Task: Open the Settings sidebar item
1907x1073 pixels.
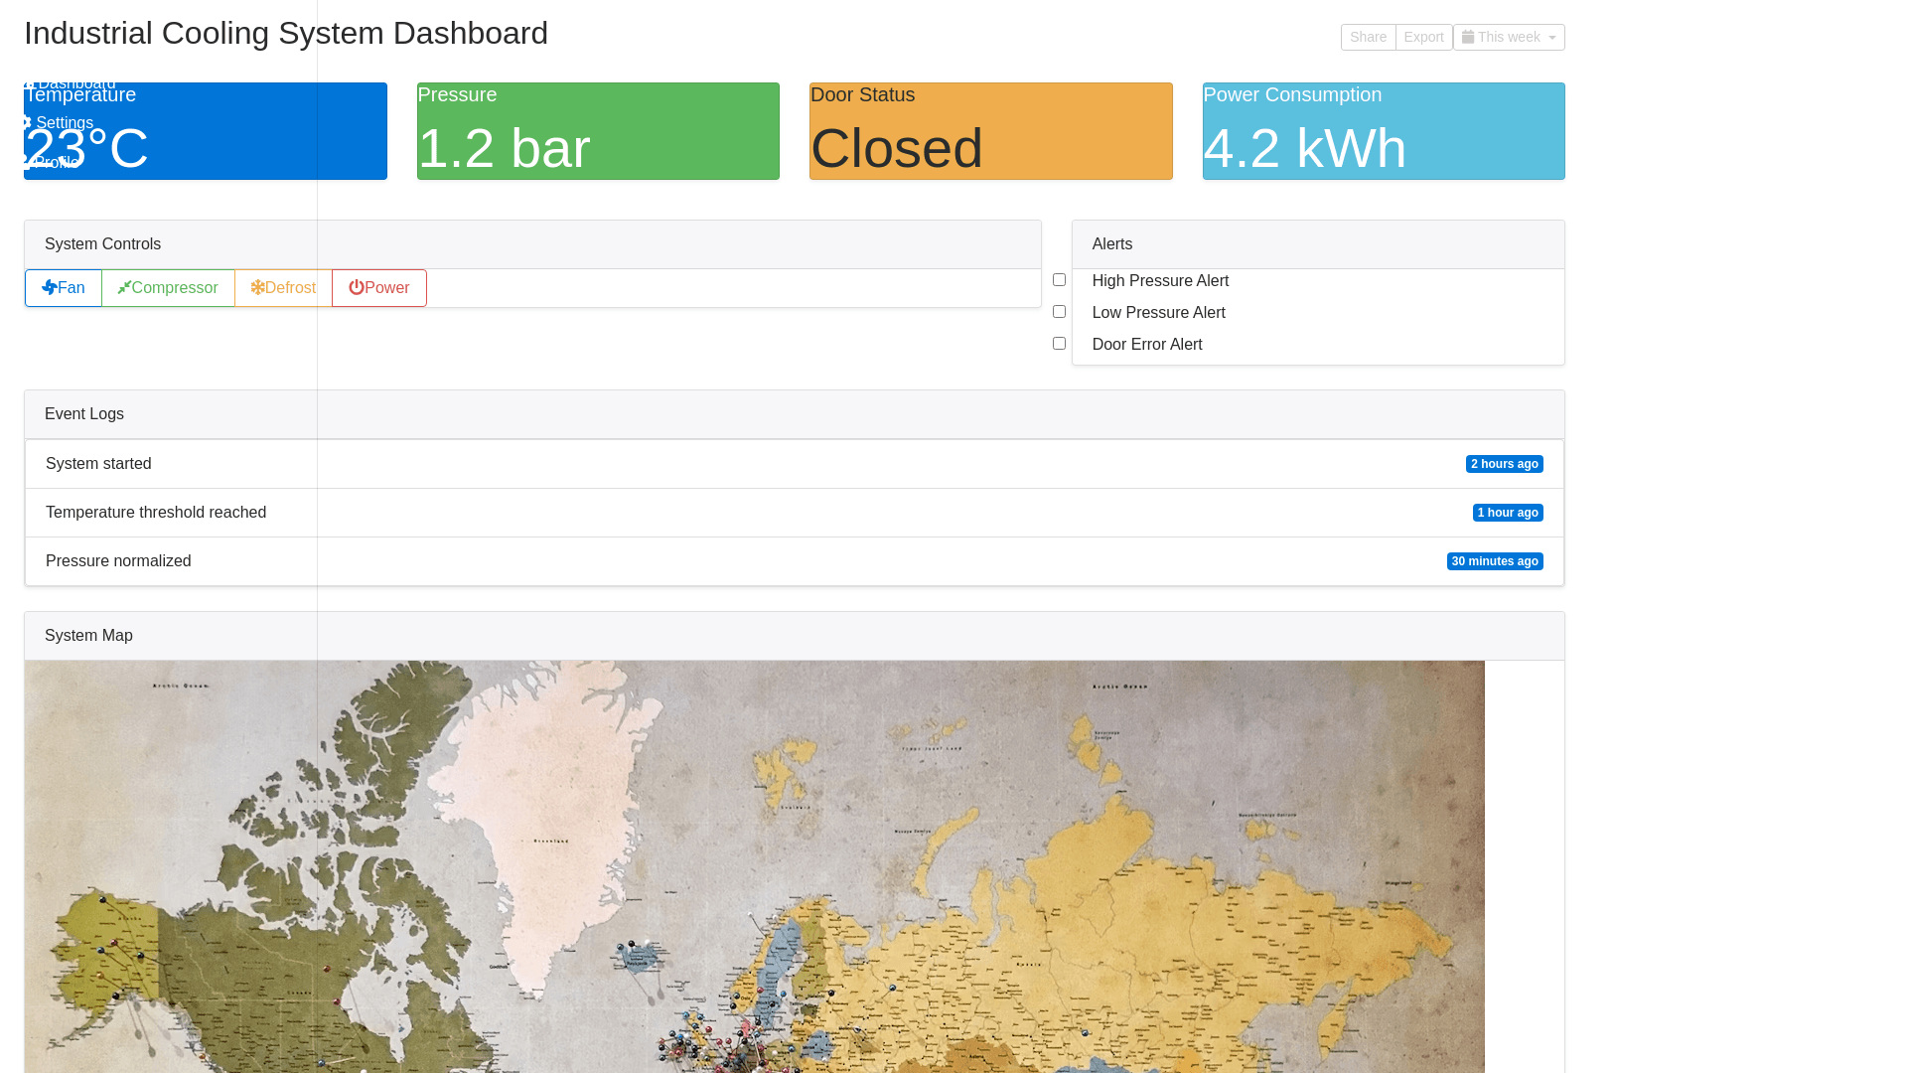Action: [x=64, y=123]
